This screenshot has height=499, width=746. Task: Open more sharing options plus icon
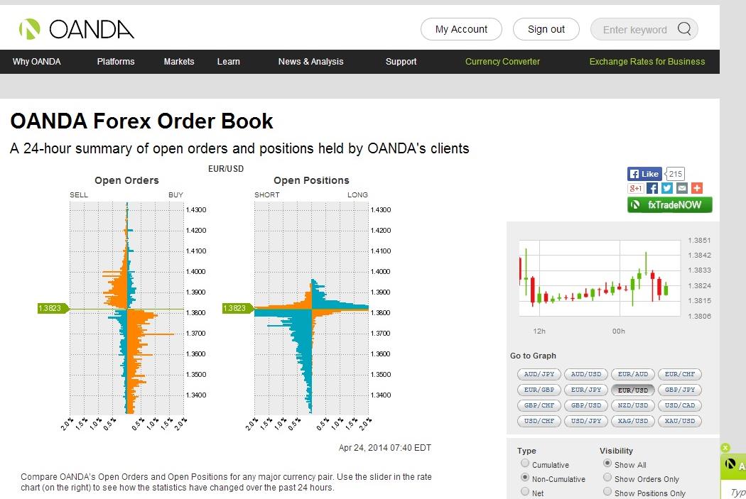[697, 188]
